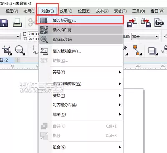This screenshot has height=153, width=167.
Task: Open the 对象(C) menu
Action: click(x=48, y=11)
